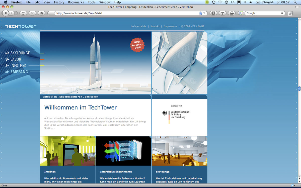Open the History menu
Viewport: 301px width, 188px height.
(x=59, y=2)
